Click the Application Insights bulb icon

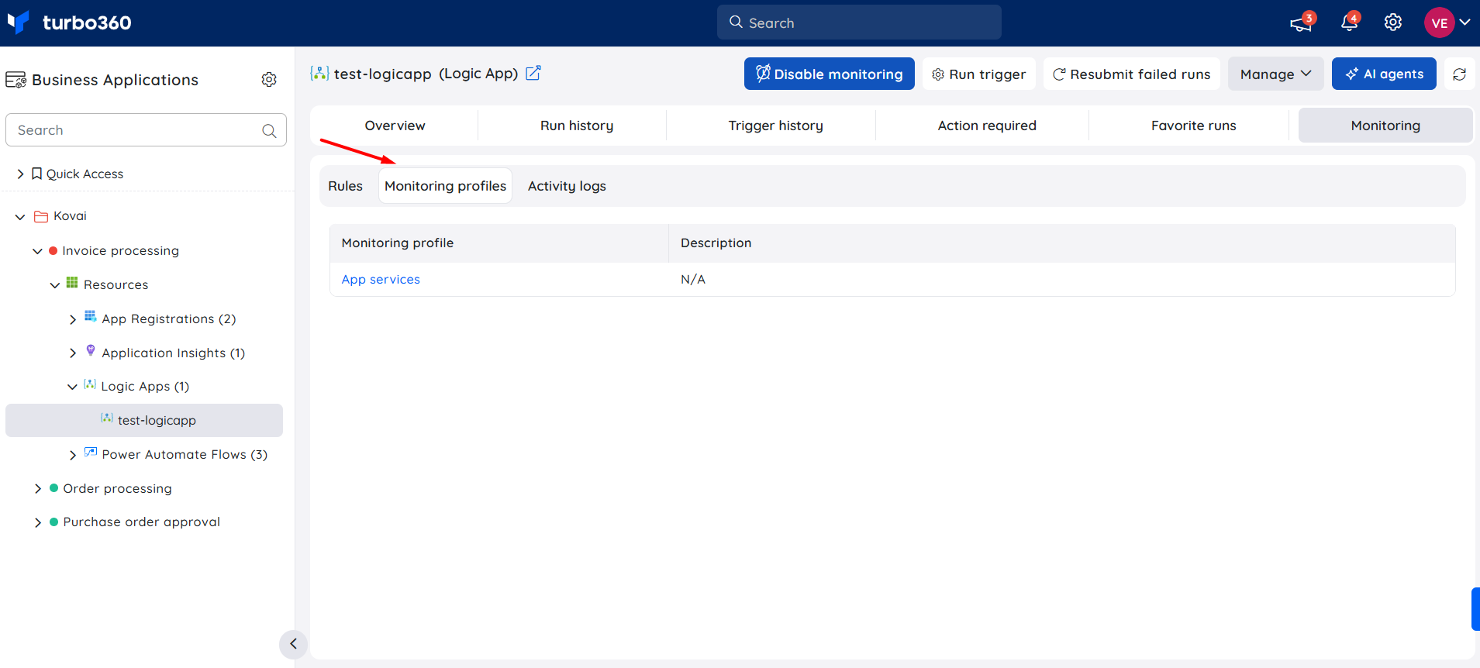coord(91,351)
